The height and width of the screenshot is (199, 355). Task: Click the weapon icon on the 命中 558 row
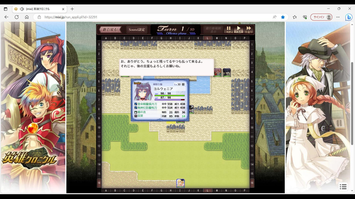click(136, 104)
